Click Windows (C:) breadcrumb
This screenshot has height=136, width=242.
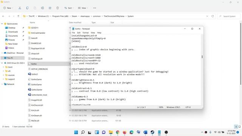click(x=43, y=16)
